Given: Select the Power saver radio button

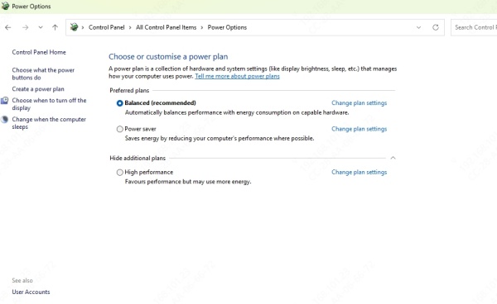Looking at the screenshot, I should point(120,129).
